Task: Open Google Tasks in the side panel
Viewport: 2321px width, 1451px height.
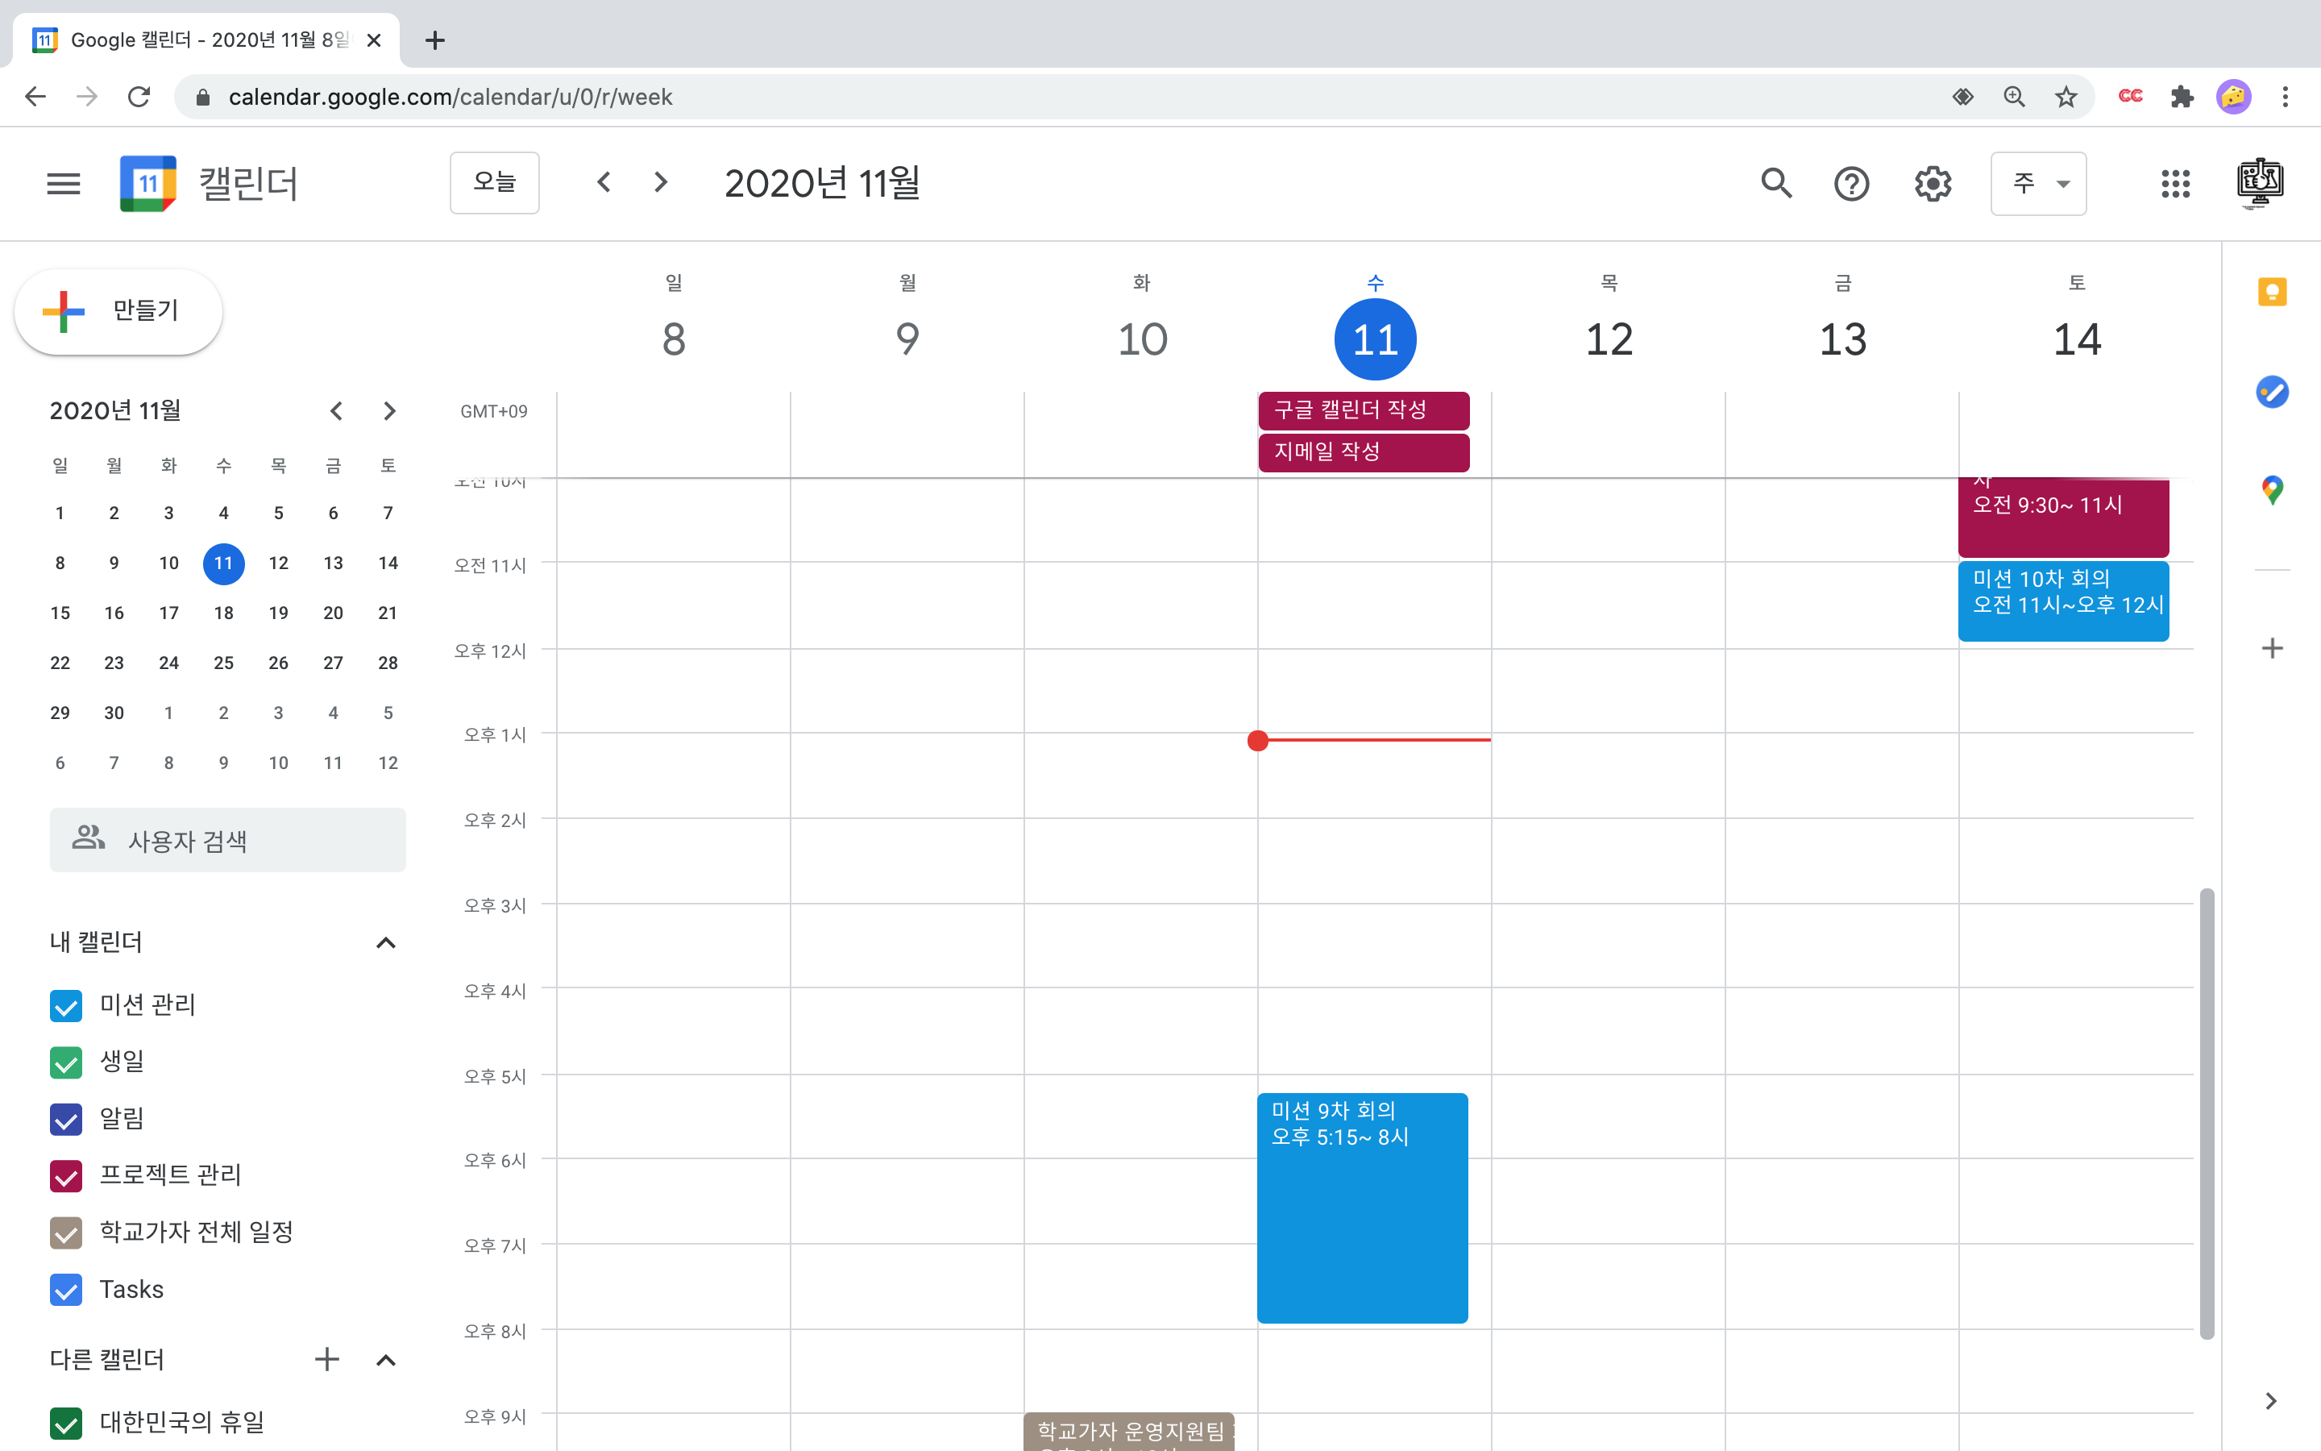Action: (x=2271, y=392)
